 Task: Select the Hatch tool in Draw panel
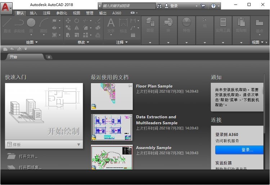pyautogui.click(x=54, y=35)
